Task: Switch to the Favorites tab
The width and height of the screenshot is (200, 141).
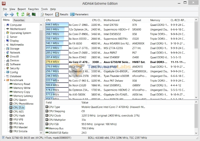Action: coord(19,20)
